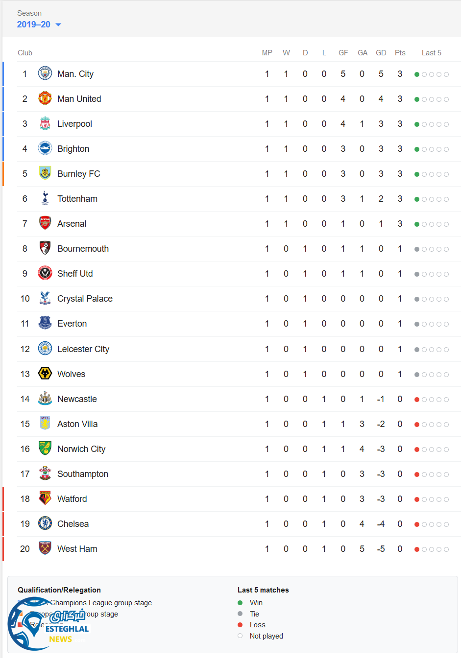Click the Man. City club crest
The image size is (461, 664).
pos(45,73)
